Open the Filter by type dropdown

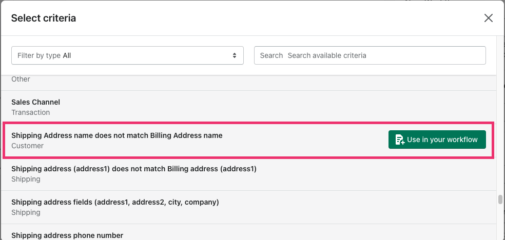pos(128,55)
